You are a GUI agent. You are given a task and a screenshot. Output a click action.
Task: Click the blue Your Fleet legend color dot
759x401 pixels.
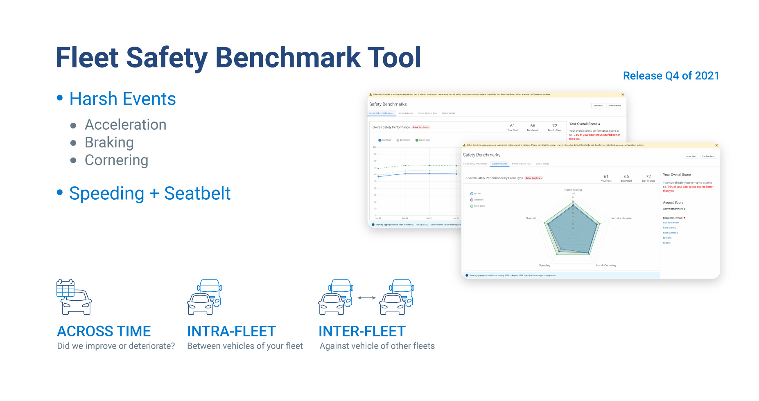tap(380, 140)
